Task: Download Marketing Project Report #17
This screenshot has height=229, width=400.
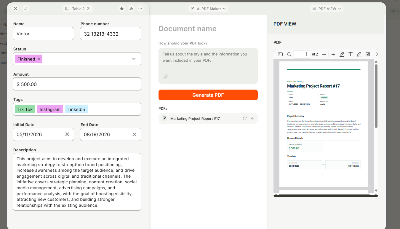Action: click(252, 118)
